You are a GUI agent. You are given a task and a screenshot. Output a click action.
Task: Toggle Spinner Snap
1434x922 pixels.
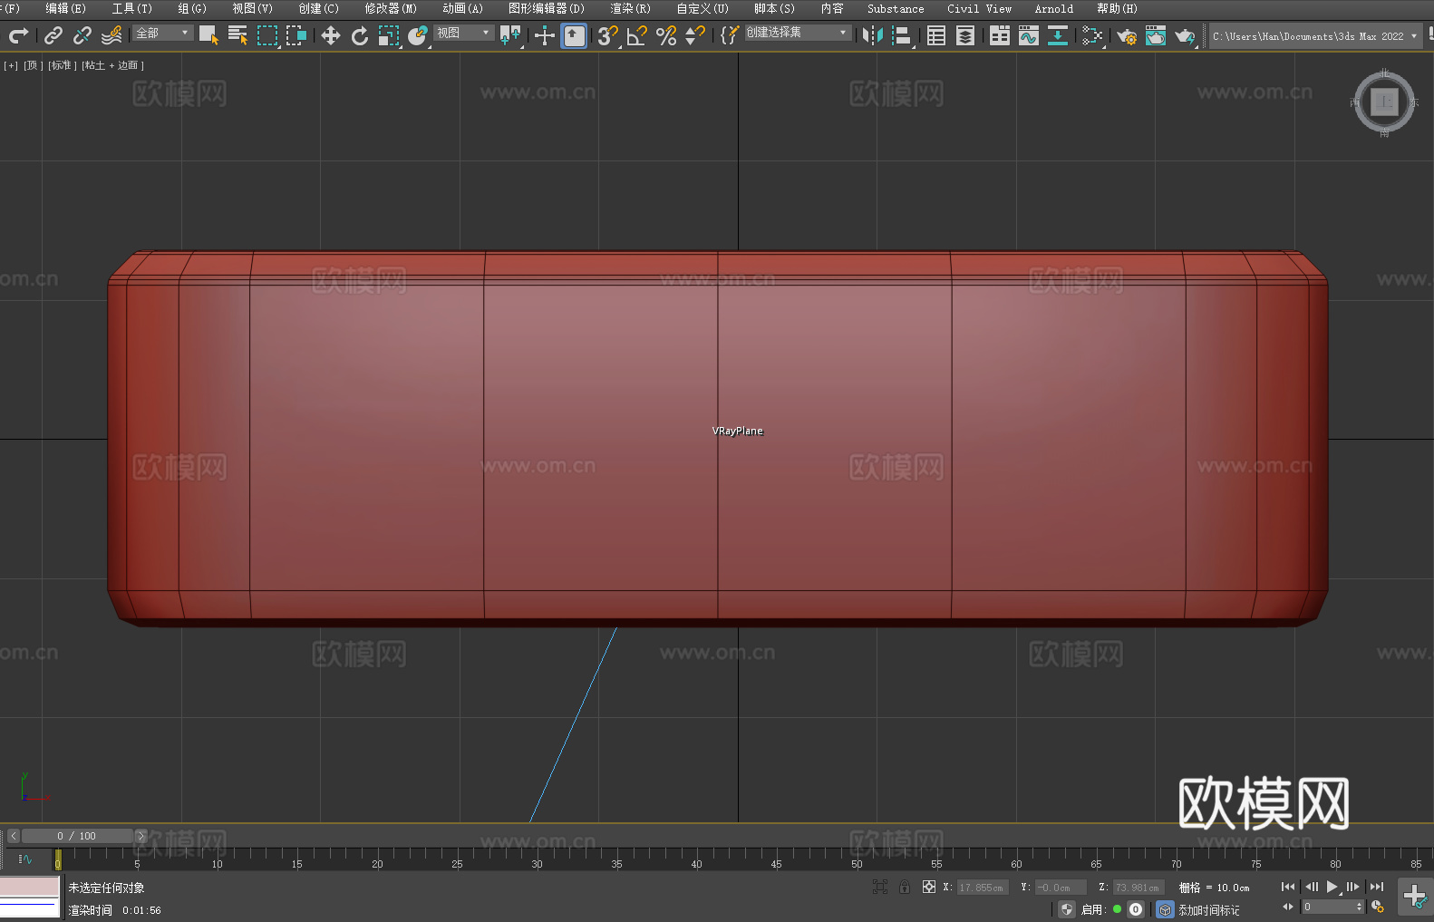[695, 35]
